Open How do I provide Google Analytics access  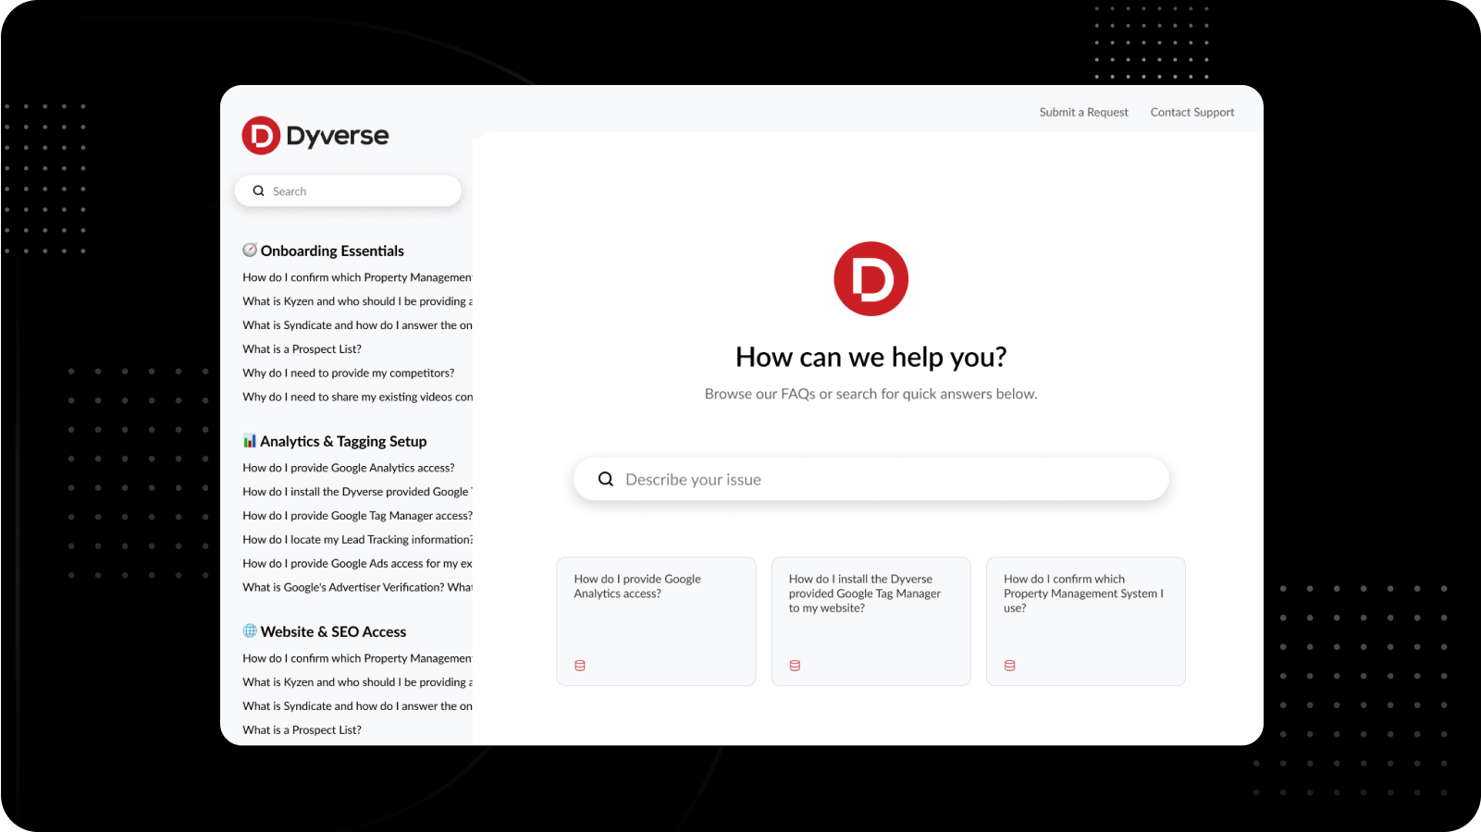click(349, 468)
